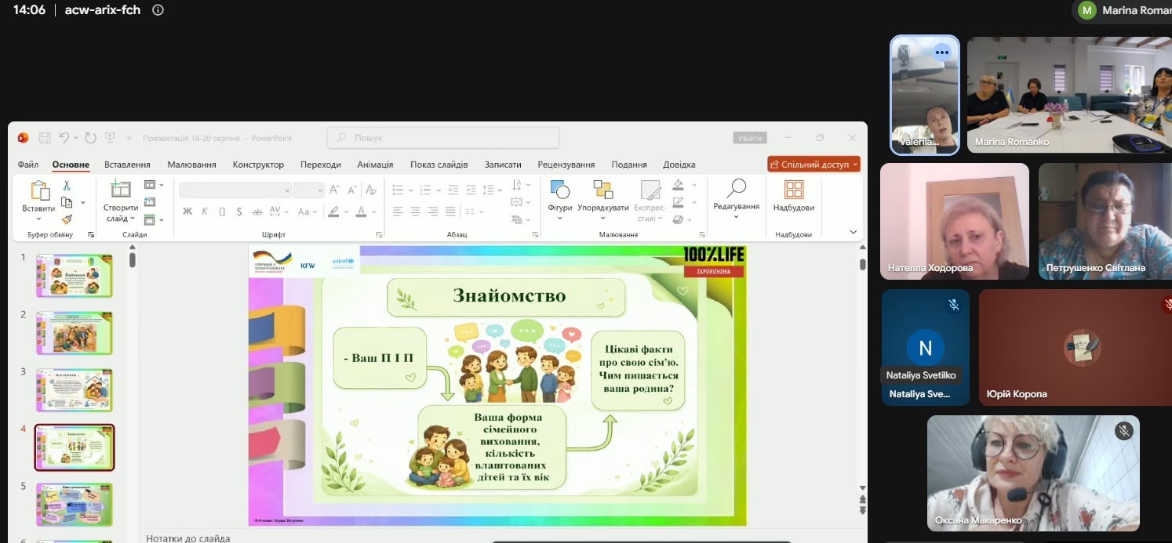
Task: Click the Copy icon in clipboard group
Action: point(67,203)
